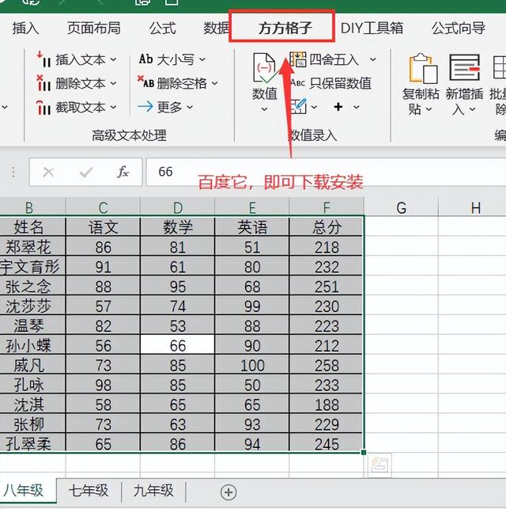Click the 总分 header cell
The width and height of the screenshot is (506, 509).
click(x=327, y=227)
